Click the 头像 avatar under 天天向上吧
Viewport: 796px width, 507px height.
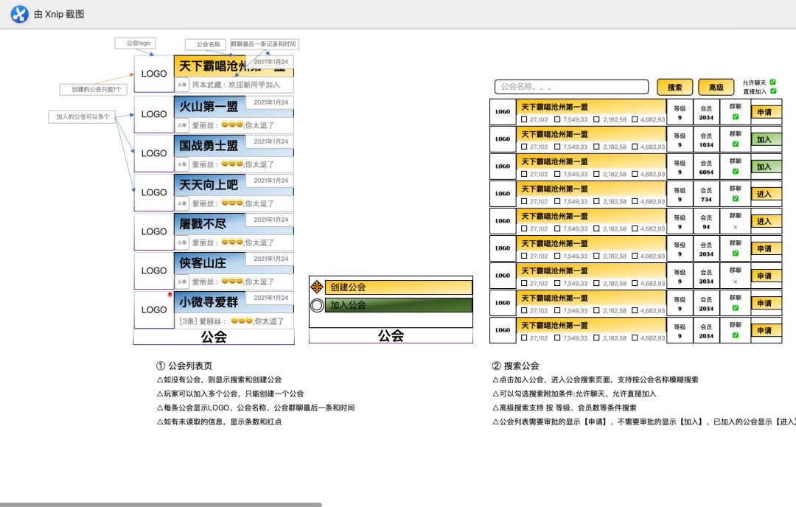[x=182, y=203]
